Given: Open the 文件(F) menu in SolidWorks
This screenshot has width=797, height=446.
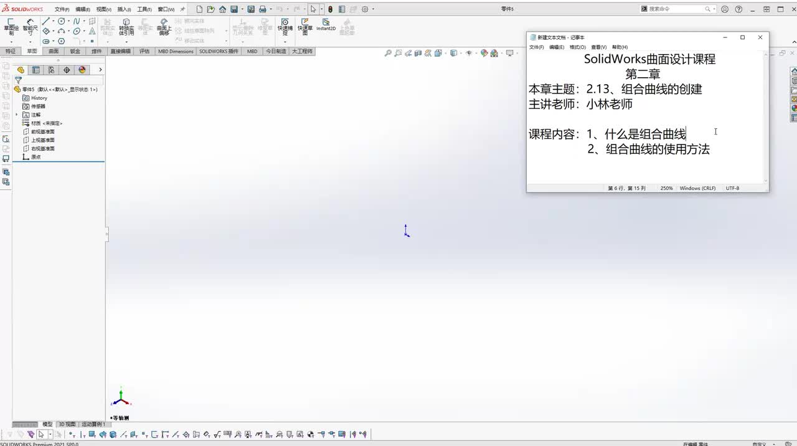Looking at the screenshot, I should [62, 9].
